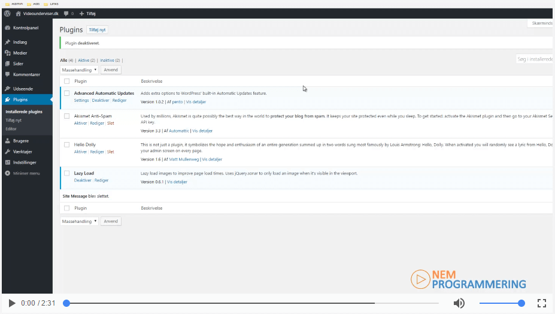This screenshot has width=555, height=314.
Task: Filter plugins by the Inaktive tab
Action: click(x=109, y=61)
